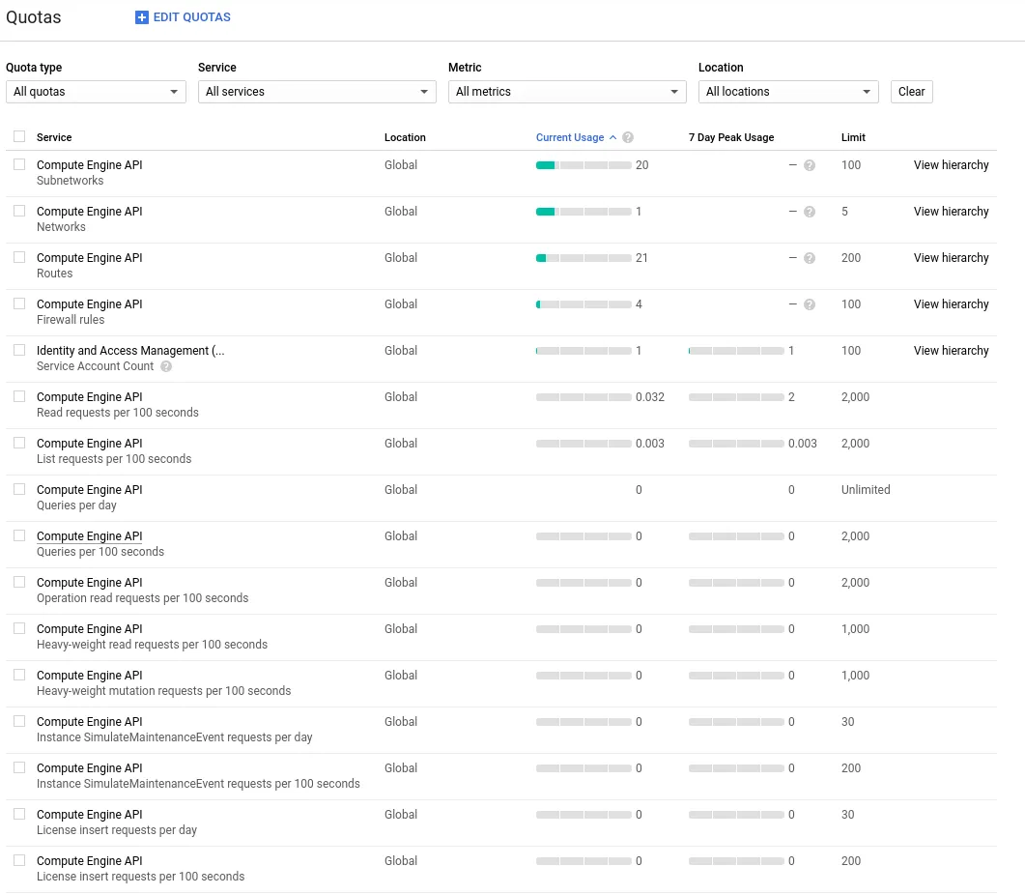Viewport: 1025px width, 895px height.
Task: Click the 7 Day Peak Usage column header
Action: click(x=731, y=137)
